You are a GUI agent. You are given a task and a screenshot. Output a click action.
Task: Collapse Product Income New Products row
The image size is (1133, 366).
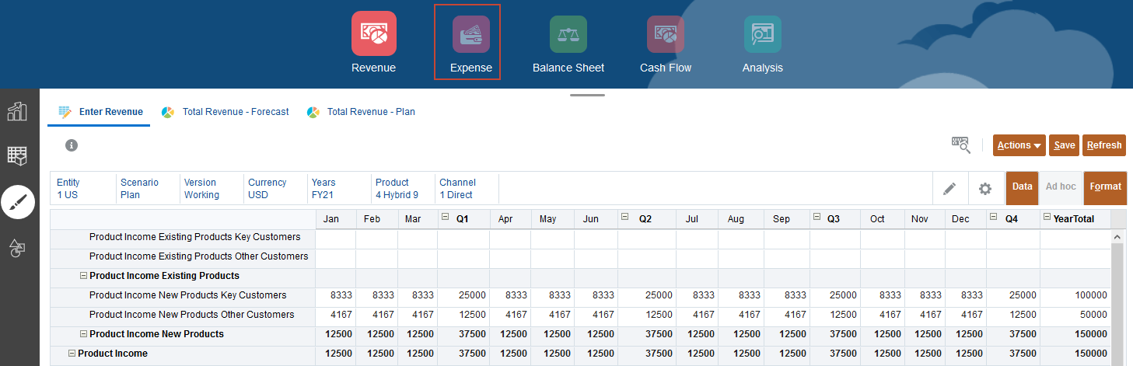pyautogui.click(x=83, y=334)
